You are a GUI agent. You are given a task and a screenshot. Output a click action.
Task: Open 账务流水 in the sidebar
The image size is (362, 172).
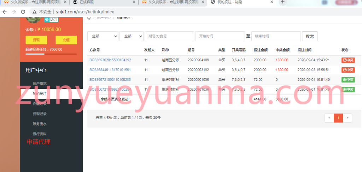pyautogui.click(x=40, y=124)
